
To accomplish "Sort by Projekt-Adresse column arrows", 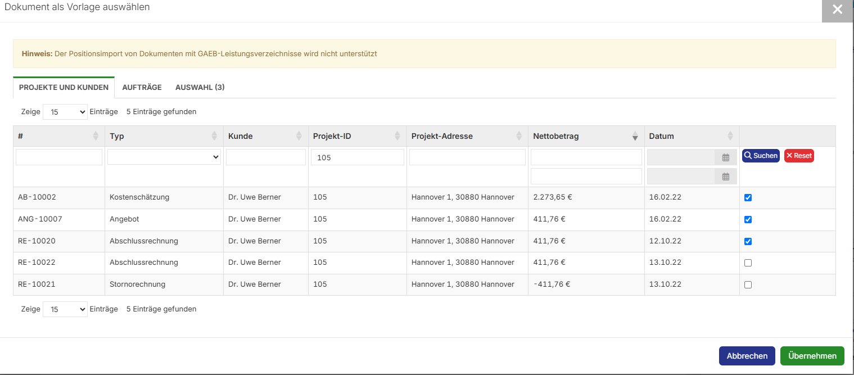I will coord(519,136).
